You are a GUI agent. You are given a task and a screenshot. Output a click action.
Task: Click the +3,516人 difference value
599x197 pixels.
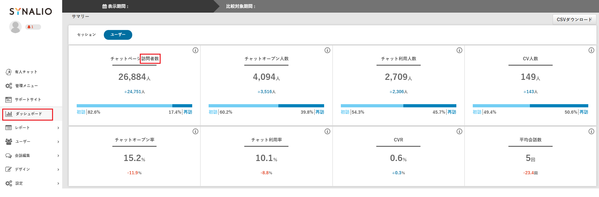click(266, 92)
